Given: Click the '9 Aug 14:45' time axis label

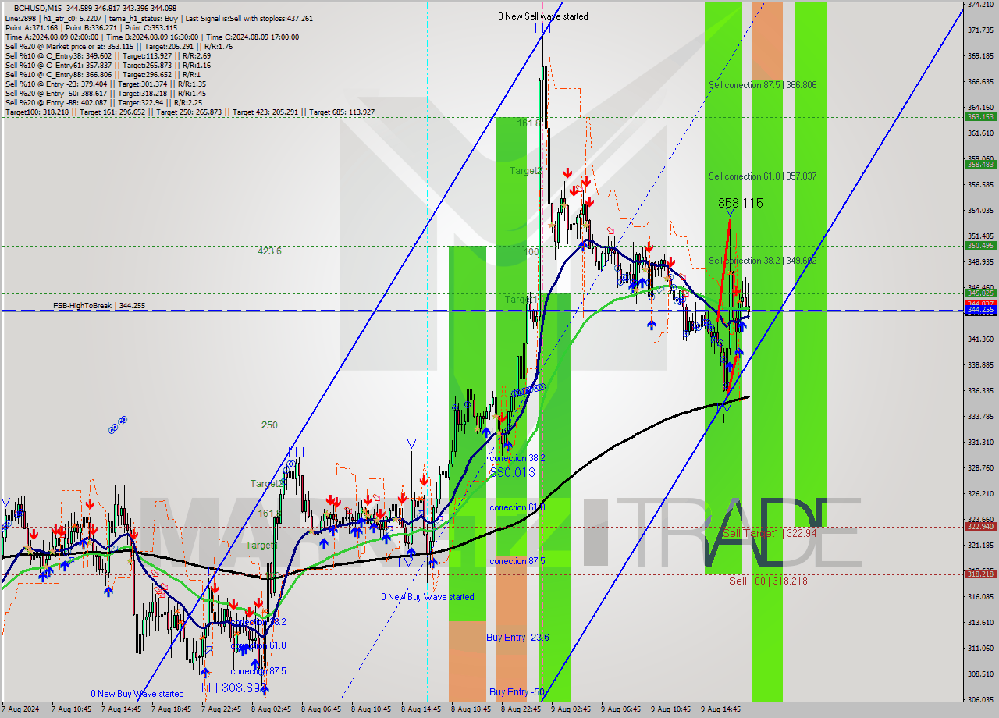Looking at the screenshot, I should tap(720, 710).
